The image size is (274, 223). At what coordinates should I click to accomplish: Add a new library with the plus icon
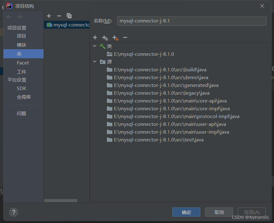(49, 16)
